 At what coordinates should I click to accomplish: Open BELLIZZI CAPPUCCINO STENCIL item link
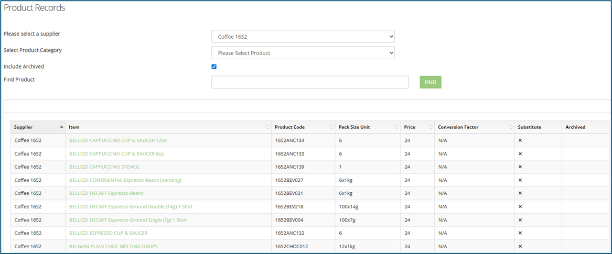[104, 167]
